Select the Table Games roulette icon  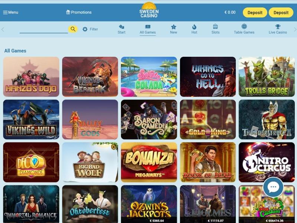(x=244, y=26)
